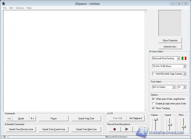This screenshot has height=139, width=191.
Task: Uncheck the Show Tracking option
Action: click(x=153, y=108)
